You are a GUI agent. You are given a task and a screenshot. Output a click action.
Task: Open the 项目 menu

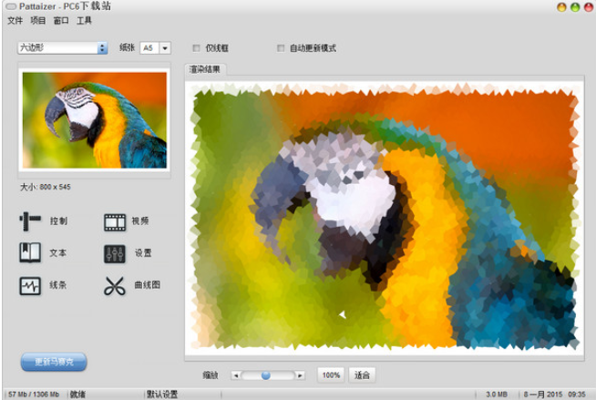coord(37,19)
